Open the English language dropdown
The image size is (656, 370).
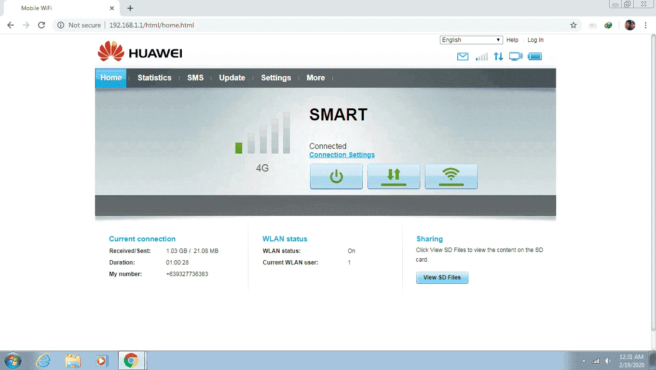pos(471,40)
